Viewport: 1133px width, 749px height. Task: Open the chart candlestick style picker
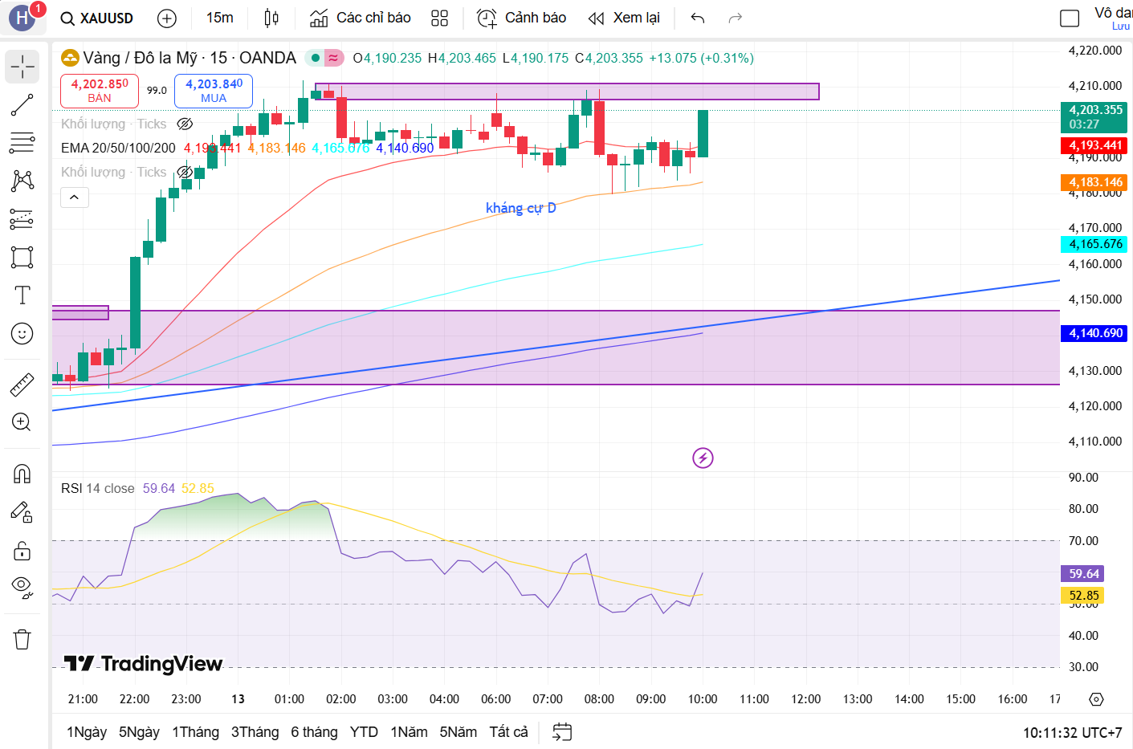[271, 18]
